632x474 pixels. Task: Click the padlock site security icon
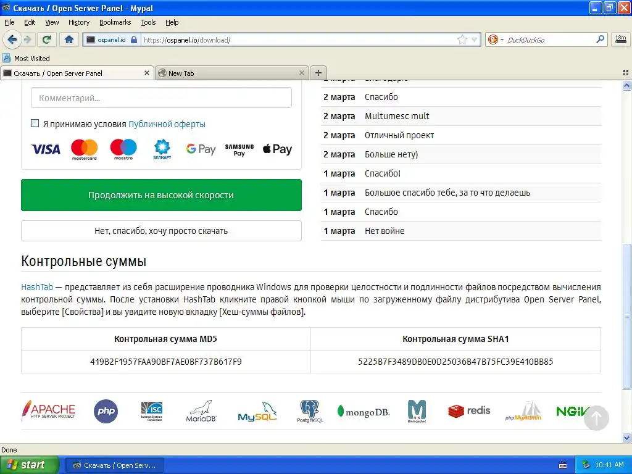click(x=134, y=39)
